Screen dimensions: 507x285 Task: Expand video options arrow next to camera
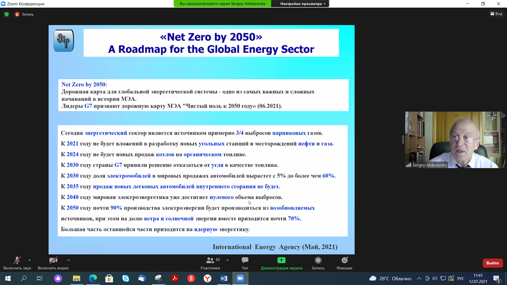pos(68,260)
